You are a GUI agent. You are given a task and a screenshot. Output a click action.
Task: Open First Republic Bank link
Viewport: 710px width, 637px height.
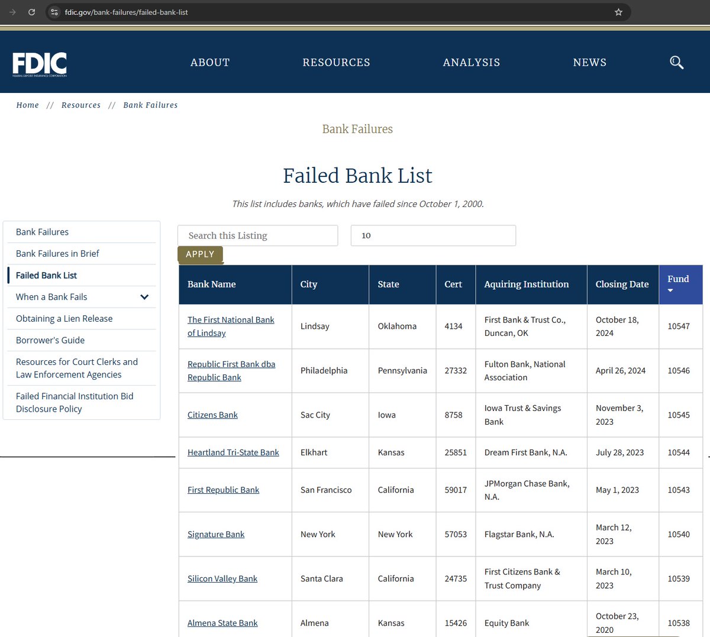tap(223, 490)
